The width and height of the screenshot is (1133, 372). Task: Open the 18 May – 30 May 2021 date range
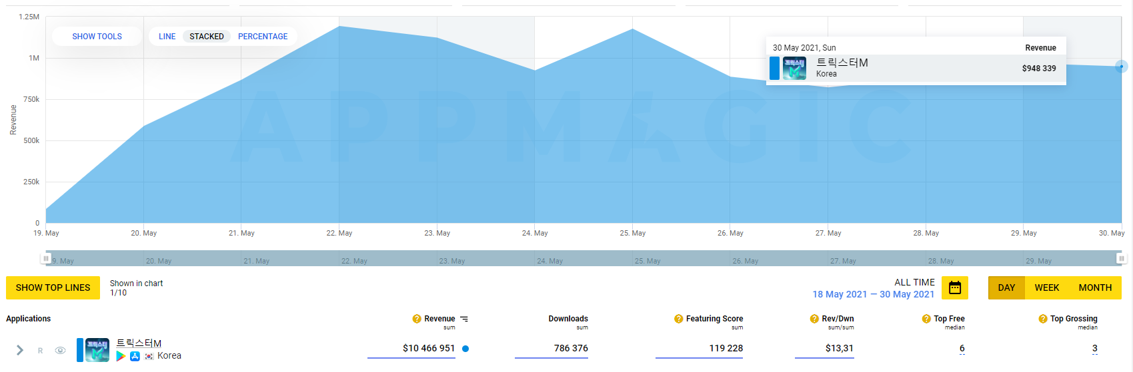pos(873,294)
